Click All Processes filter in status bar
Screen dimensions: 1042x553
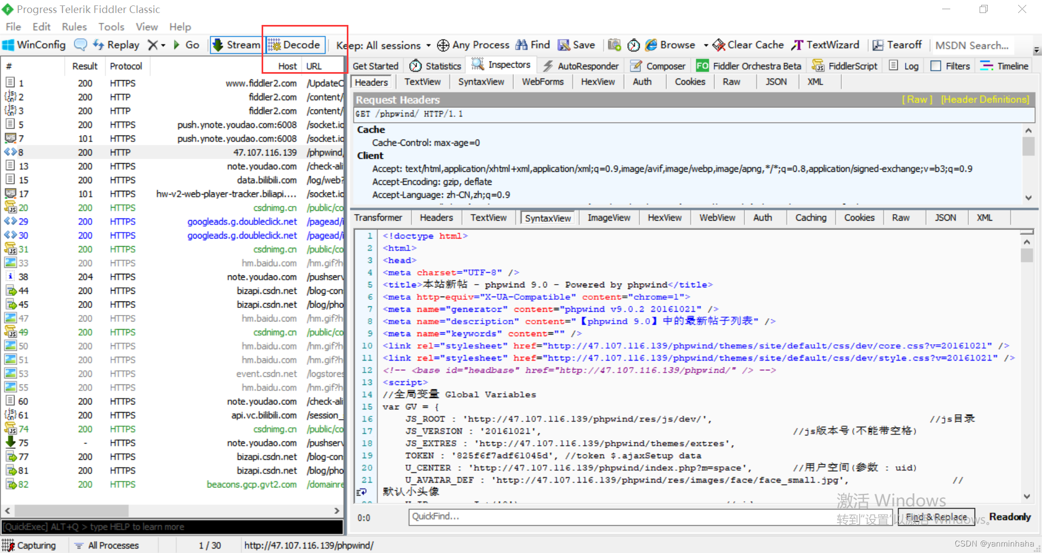[x=107, y=545]
